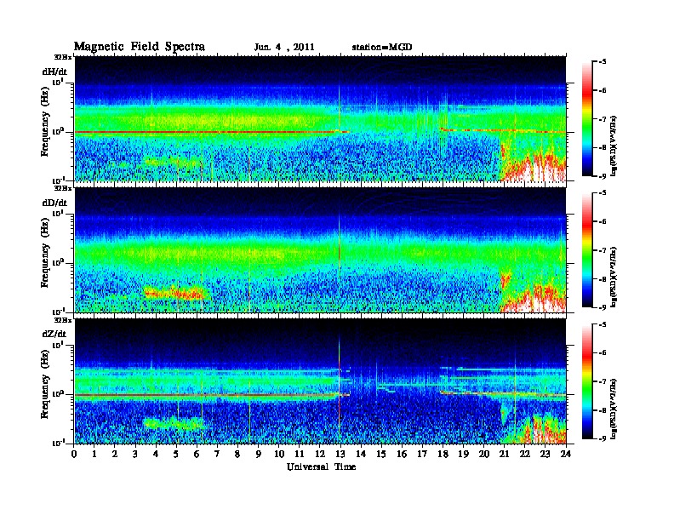This screenshot has height=521, width=674.
Task: Click the dZ/dt panel's "Frequency (Hz)" axis label
Action: (45, 386)
